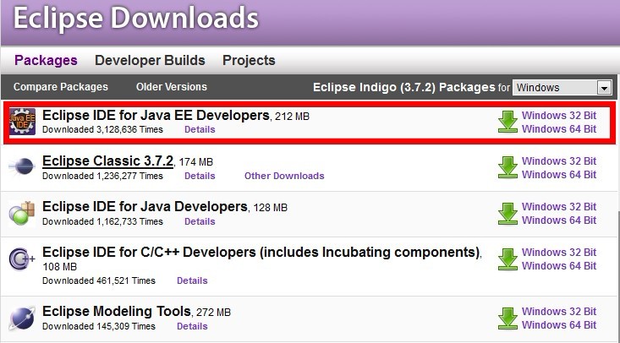Open Older Versions
This screenshot has height=343, width=620.
(x=172, y=86)
